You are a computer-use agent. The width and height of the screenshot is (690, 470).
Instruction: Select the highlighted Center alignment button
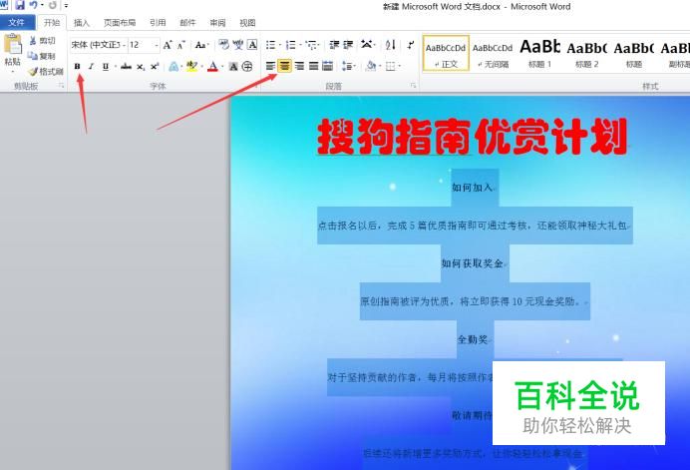[285, 66]
